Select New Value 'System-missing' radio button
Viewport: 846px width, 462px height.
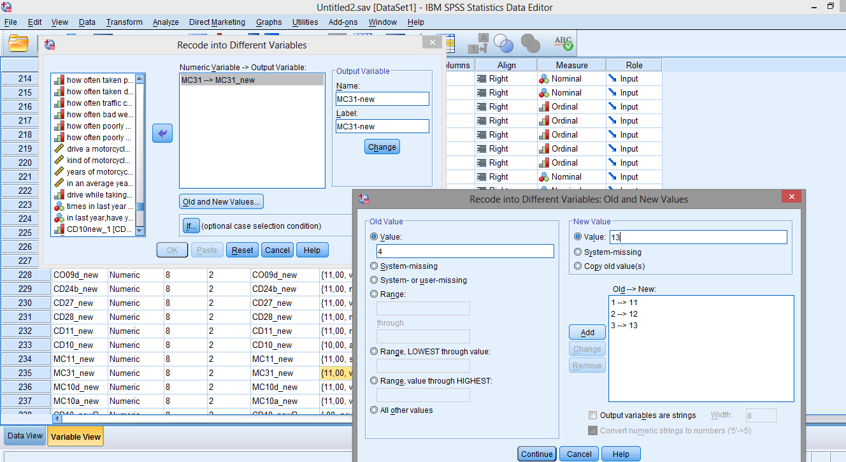point(578,252)
